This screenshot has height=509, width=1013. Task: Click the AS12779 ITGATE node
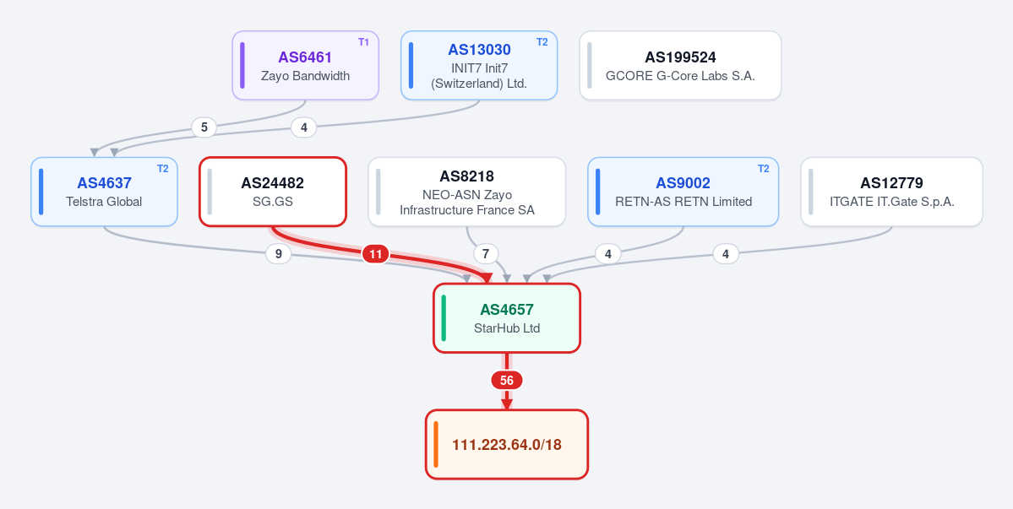[891, 192]
